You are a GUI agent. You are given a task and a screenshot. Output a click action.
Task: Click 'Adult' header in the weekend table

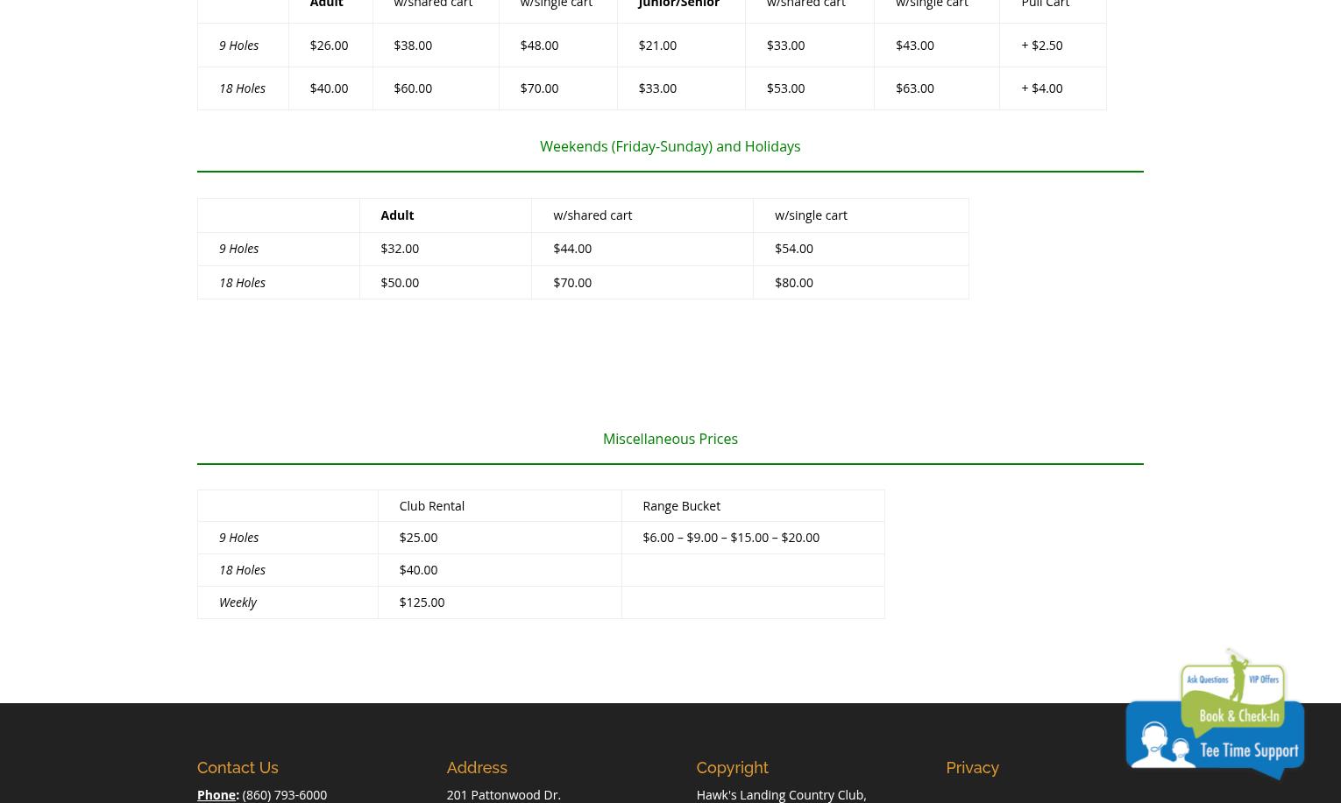(397, 215)
